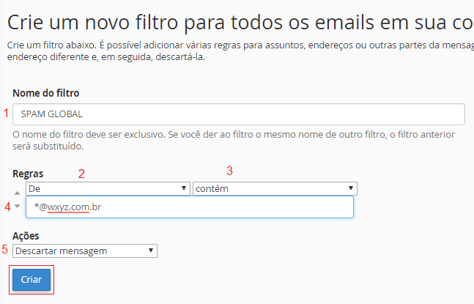Open the 'De' rule field dropdown
This screenshot has height=304, width=474.
point(108,188)
